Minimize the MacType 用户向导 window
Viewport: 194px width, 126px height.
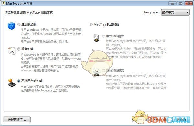[172, 4]
